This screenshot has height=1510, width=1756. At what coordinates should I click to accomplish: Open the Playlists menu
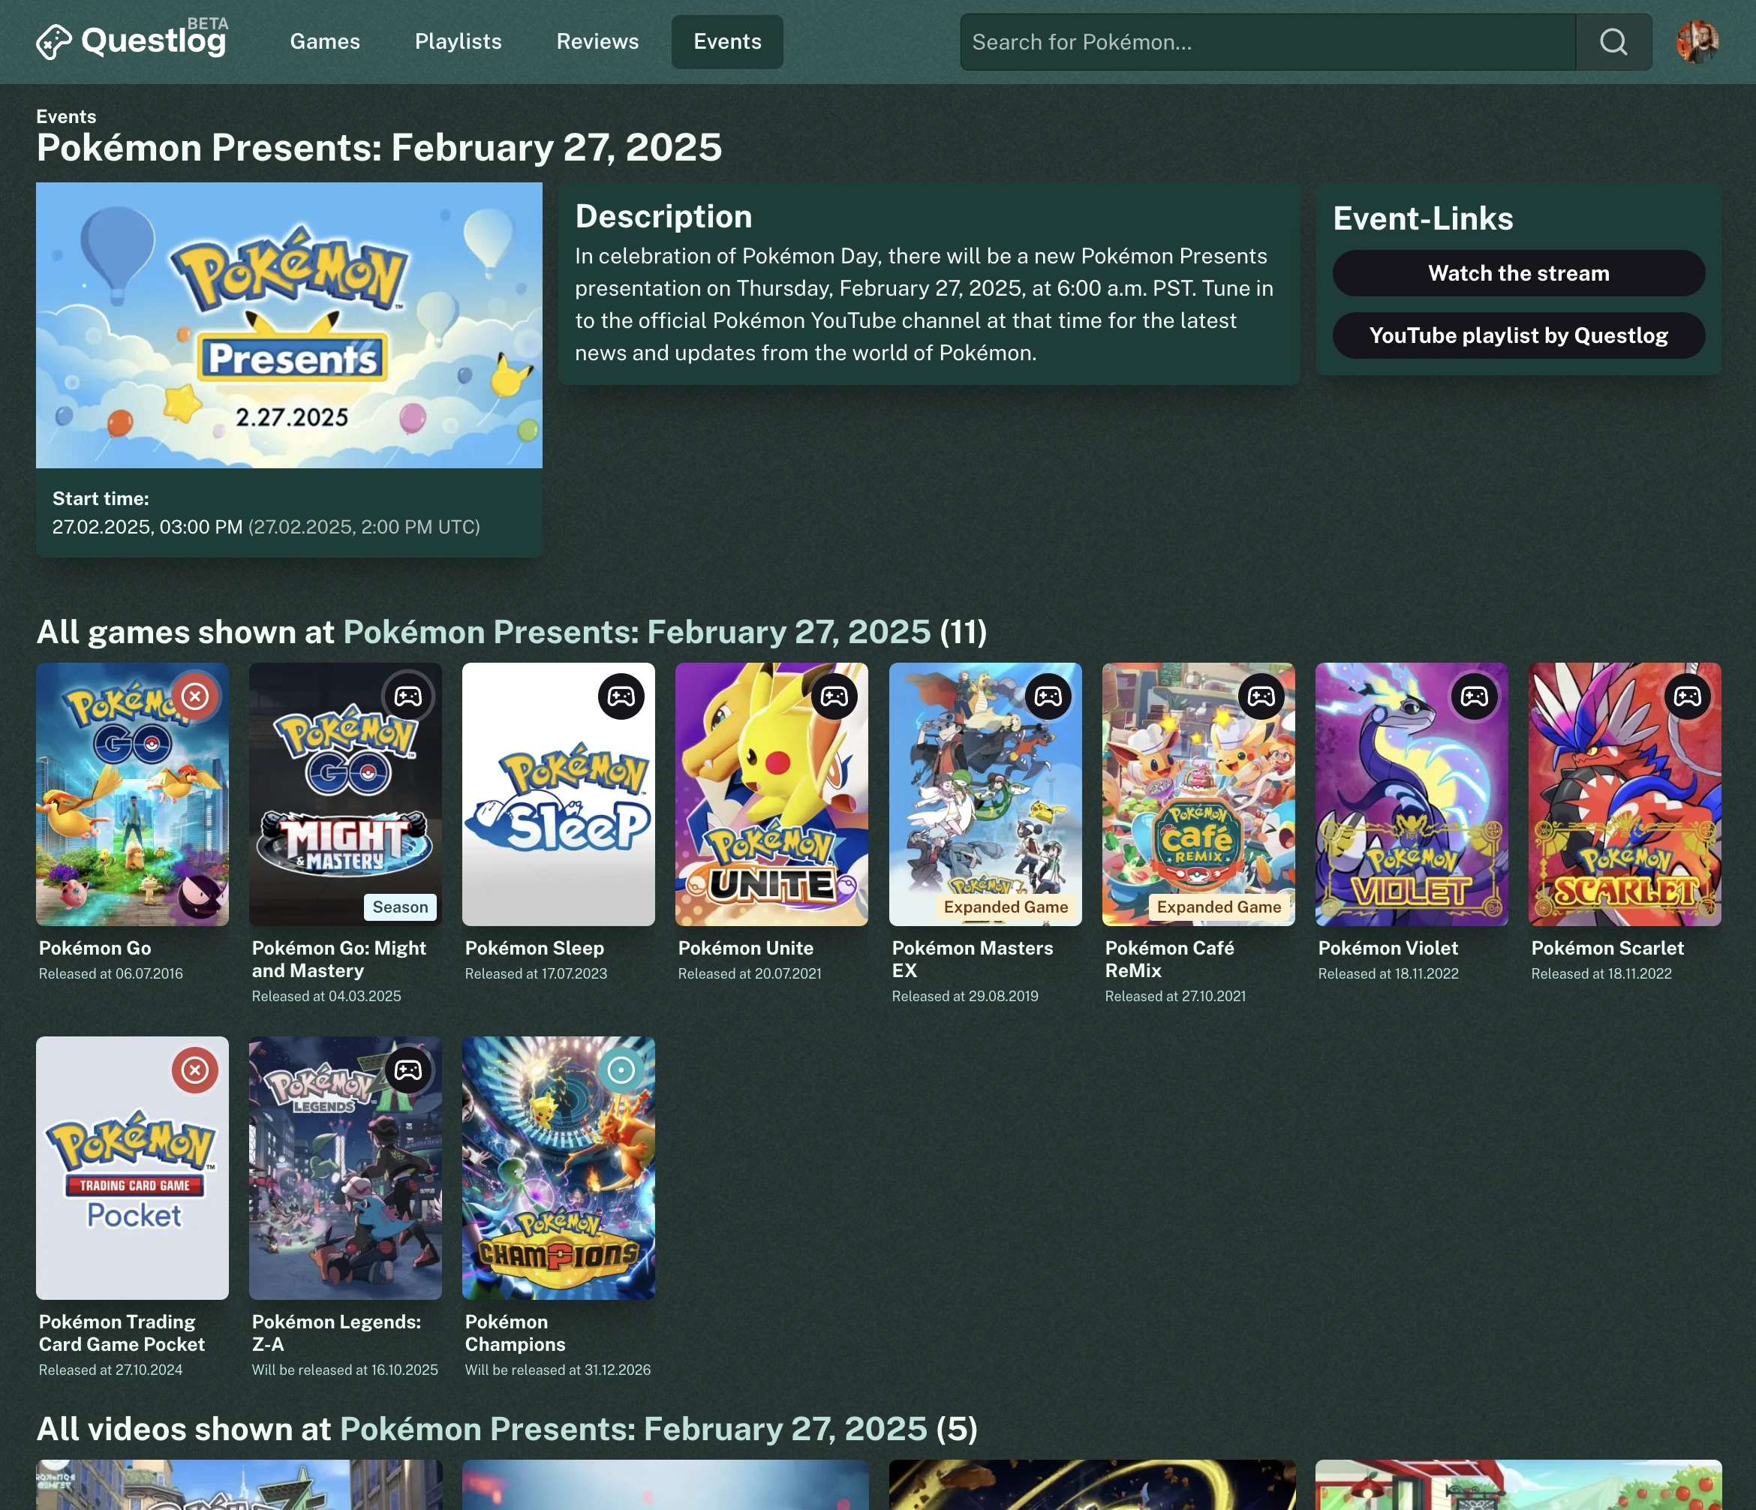[x=459, y=41]
